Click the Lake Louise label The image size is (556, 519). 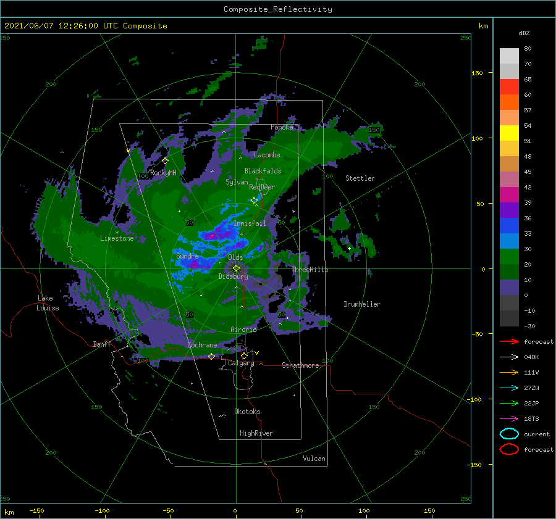(x=48, y=303)
